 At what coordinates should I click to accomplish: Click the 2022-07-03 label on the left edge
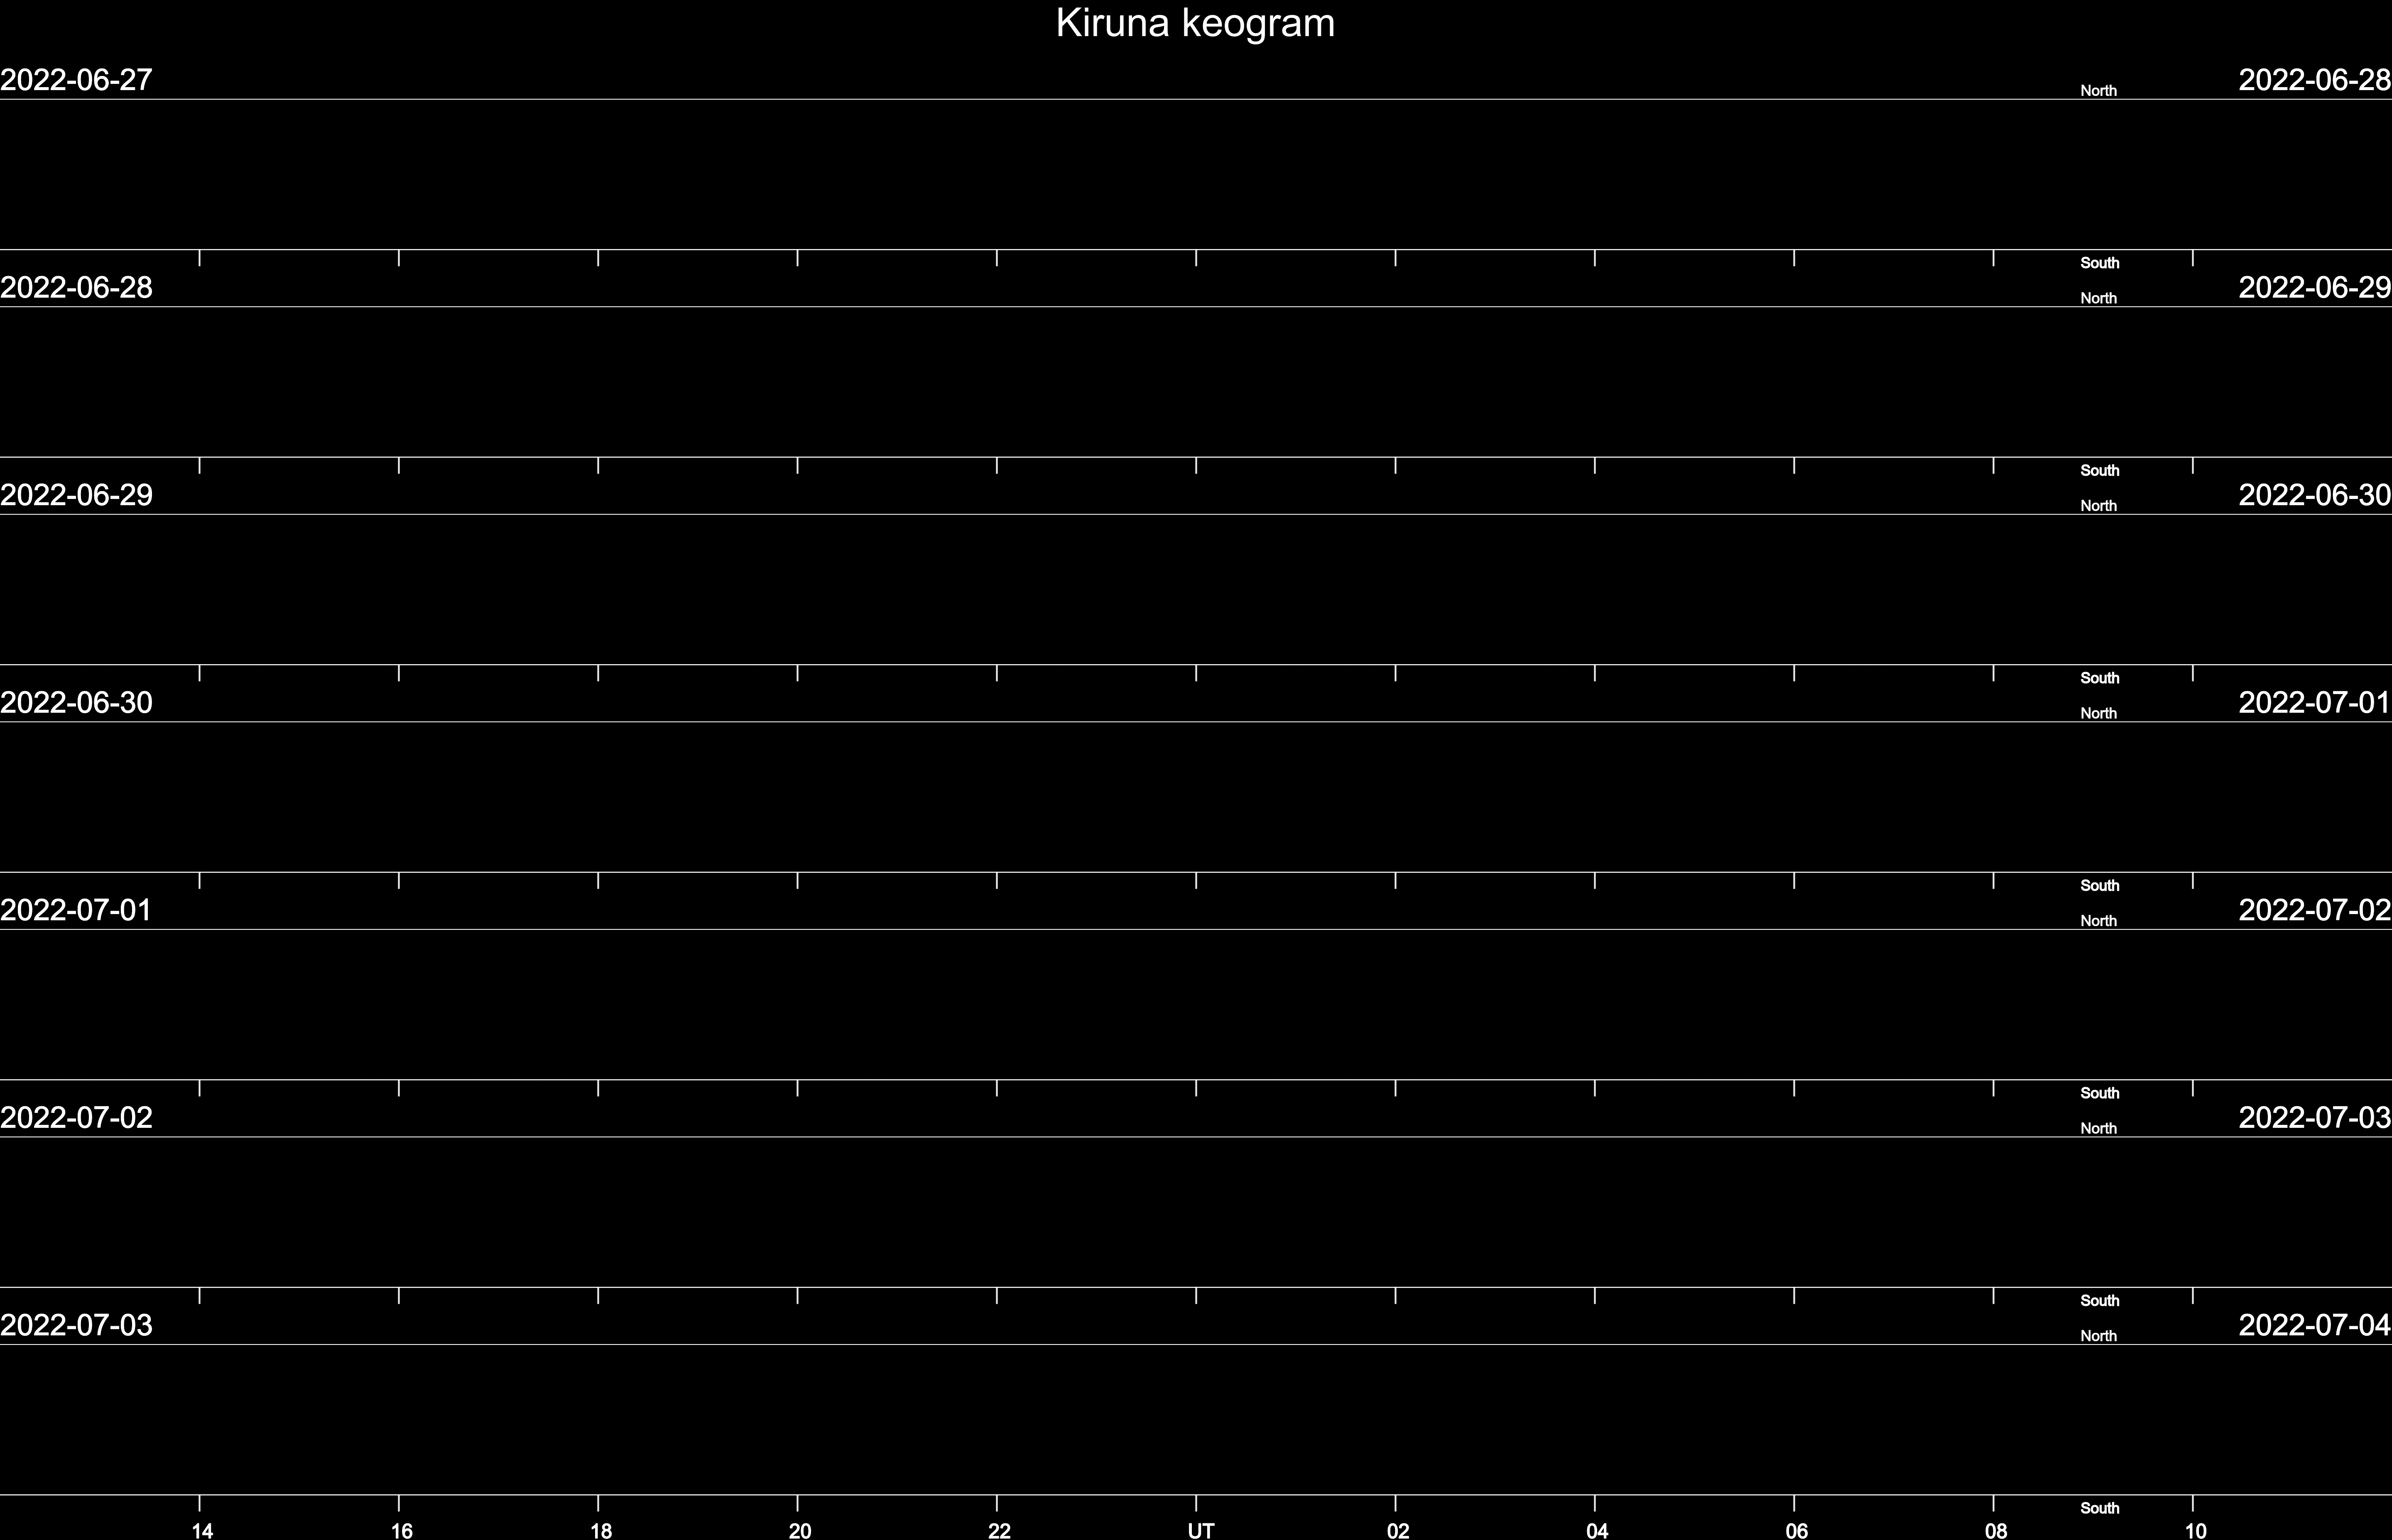pos(76,1325)
